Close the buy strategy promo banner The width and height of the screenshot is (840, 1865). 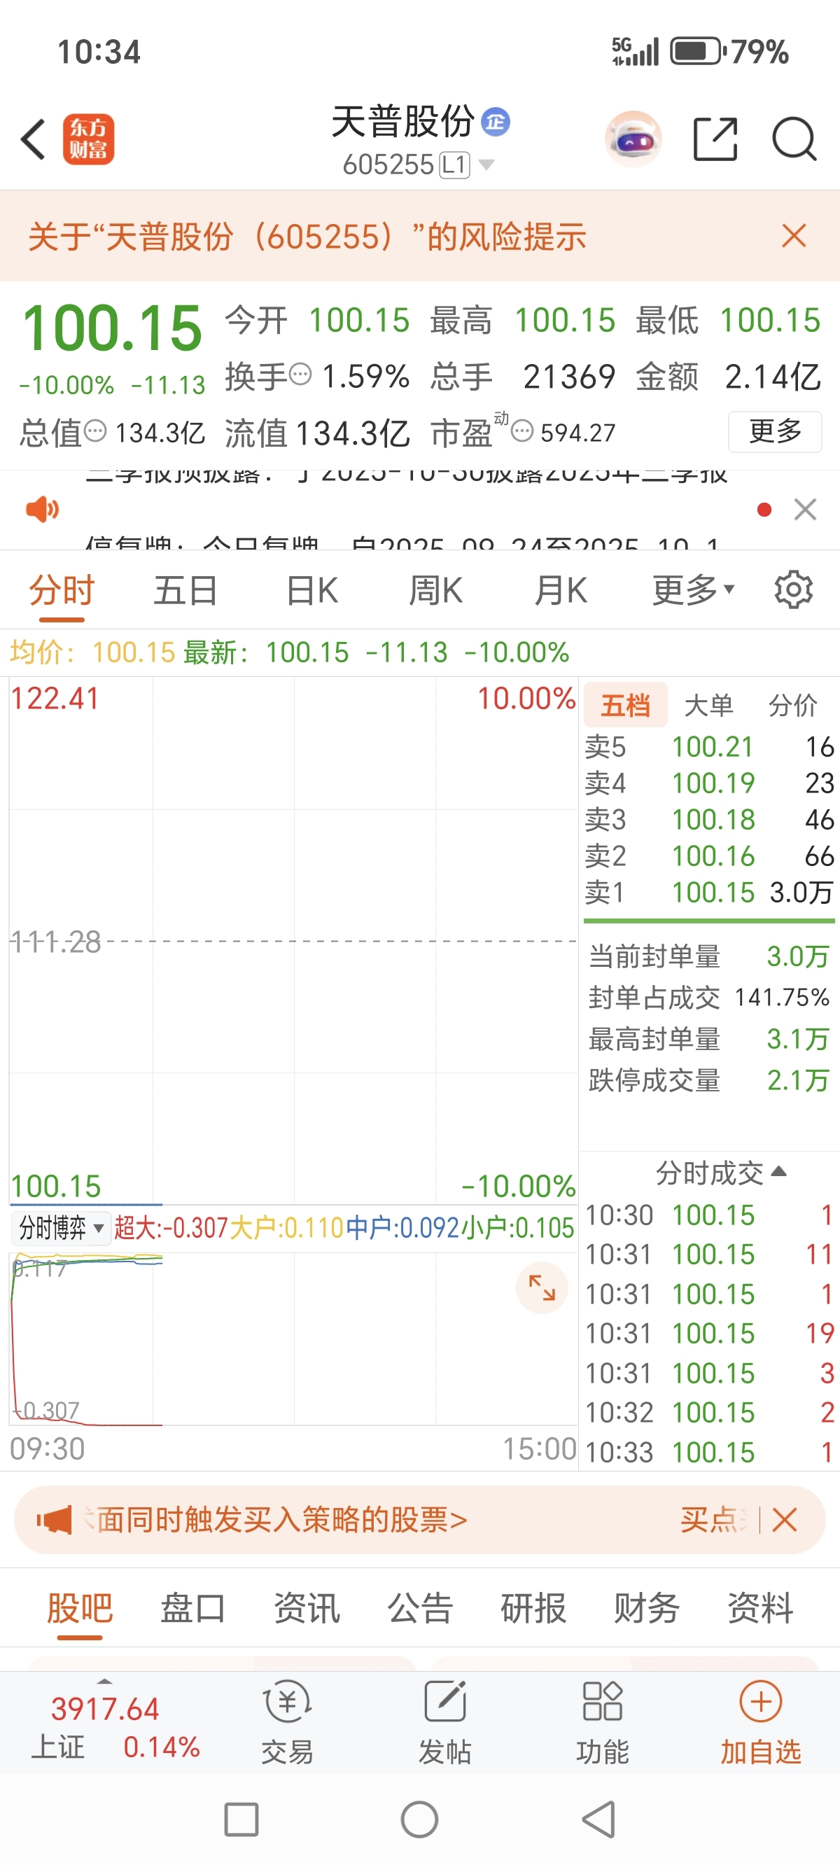point(785,1519)
